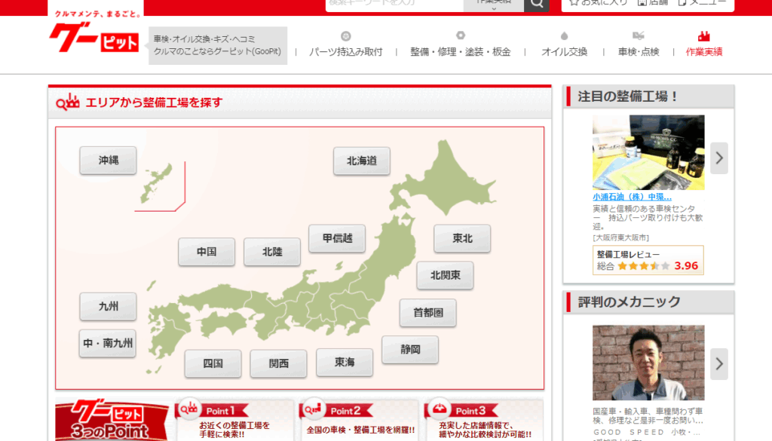Click the mechanic portrait thumbnail
This screenshot has height=441, width=772.
point(648,363)
